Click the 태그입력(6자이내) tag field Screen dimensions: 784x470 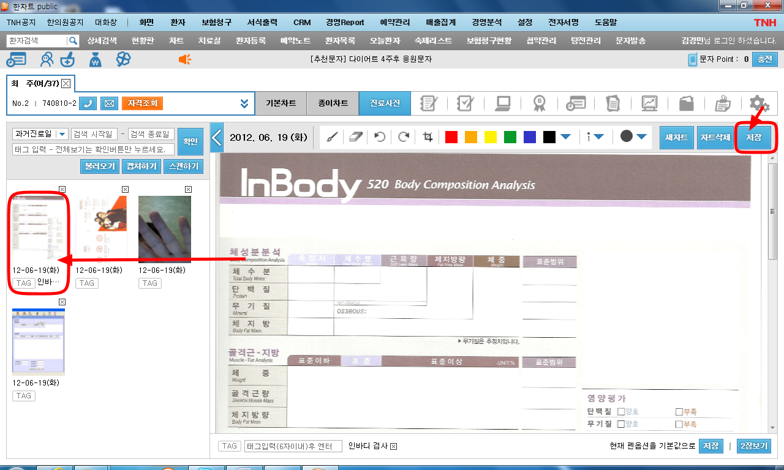click(x=293, y=446)
